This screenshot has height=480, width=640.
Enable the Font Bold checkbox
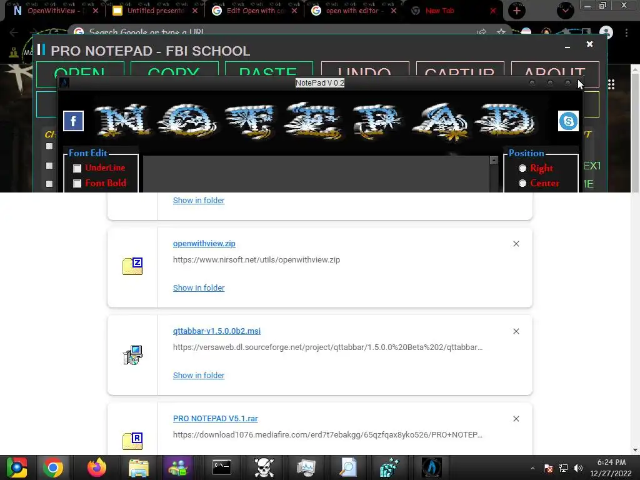click(x=77, y=183)
